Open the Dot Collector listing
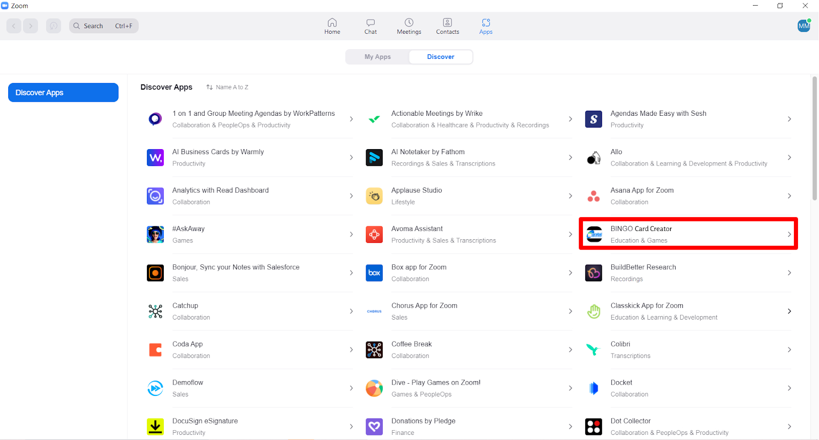819x440 pixels. coord(688,427)
